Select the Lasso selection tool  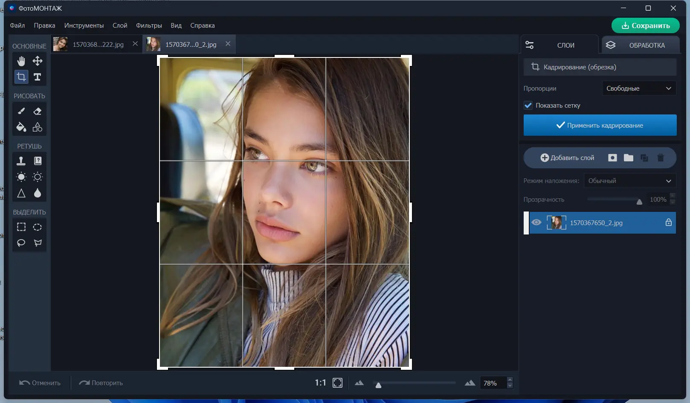pyautogui.click(x=21, y=243)
